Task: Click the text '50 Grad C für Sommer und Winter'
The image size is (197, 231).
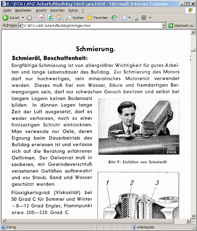Action: point(52,199)
